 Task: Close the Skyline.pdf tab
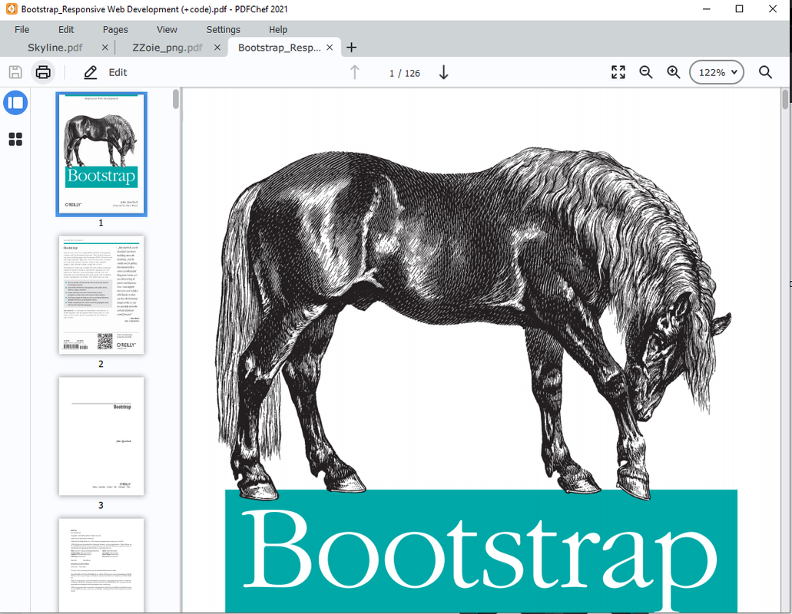(104, 48)
